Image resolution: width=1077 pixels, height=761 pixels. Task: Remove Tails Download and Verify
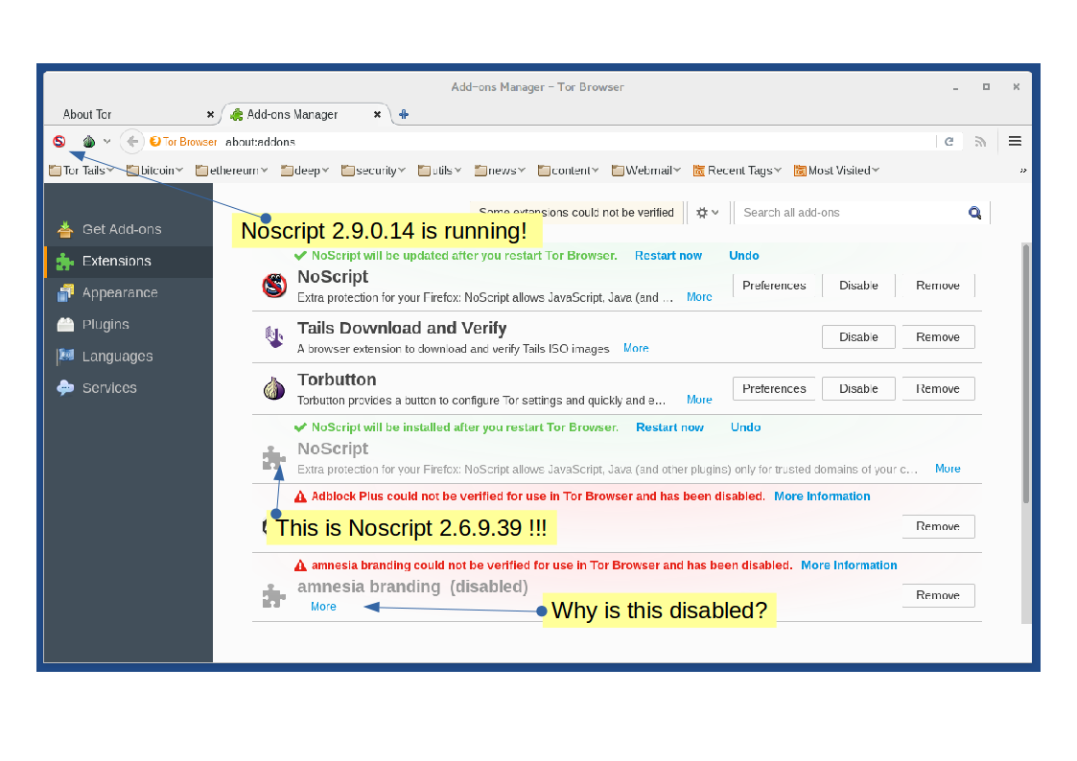938,337
